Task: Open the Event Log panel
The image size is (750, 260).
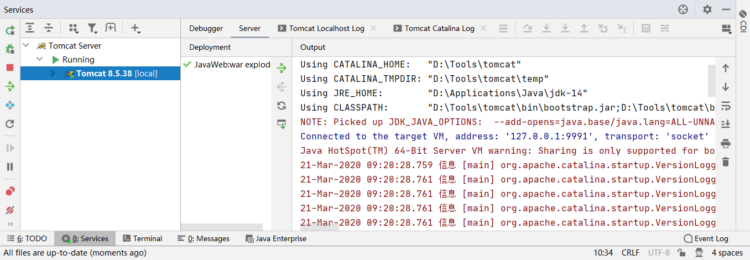Action: point(706,238)
